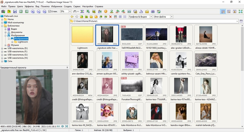244x132 pixels.
Task: Open the Графика & Видео filter dropdown
Action: tap(151, 17)
